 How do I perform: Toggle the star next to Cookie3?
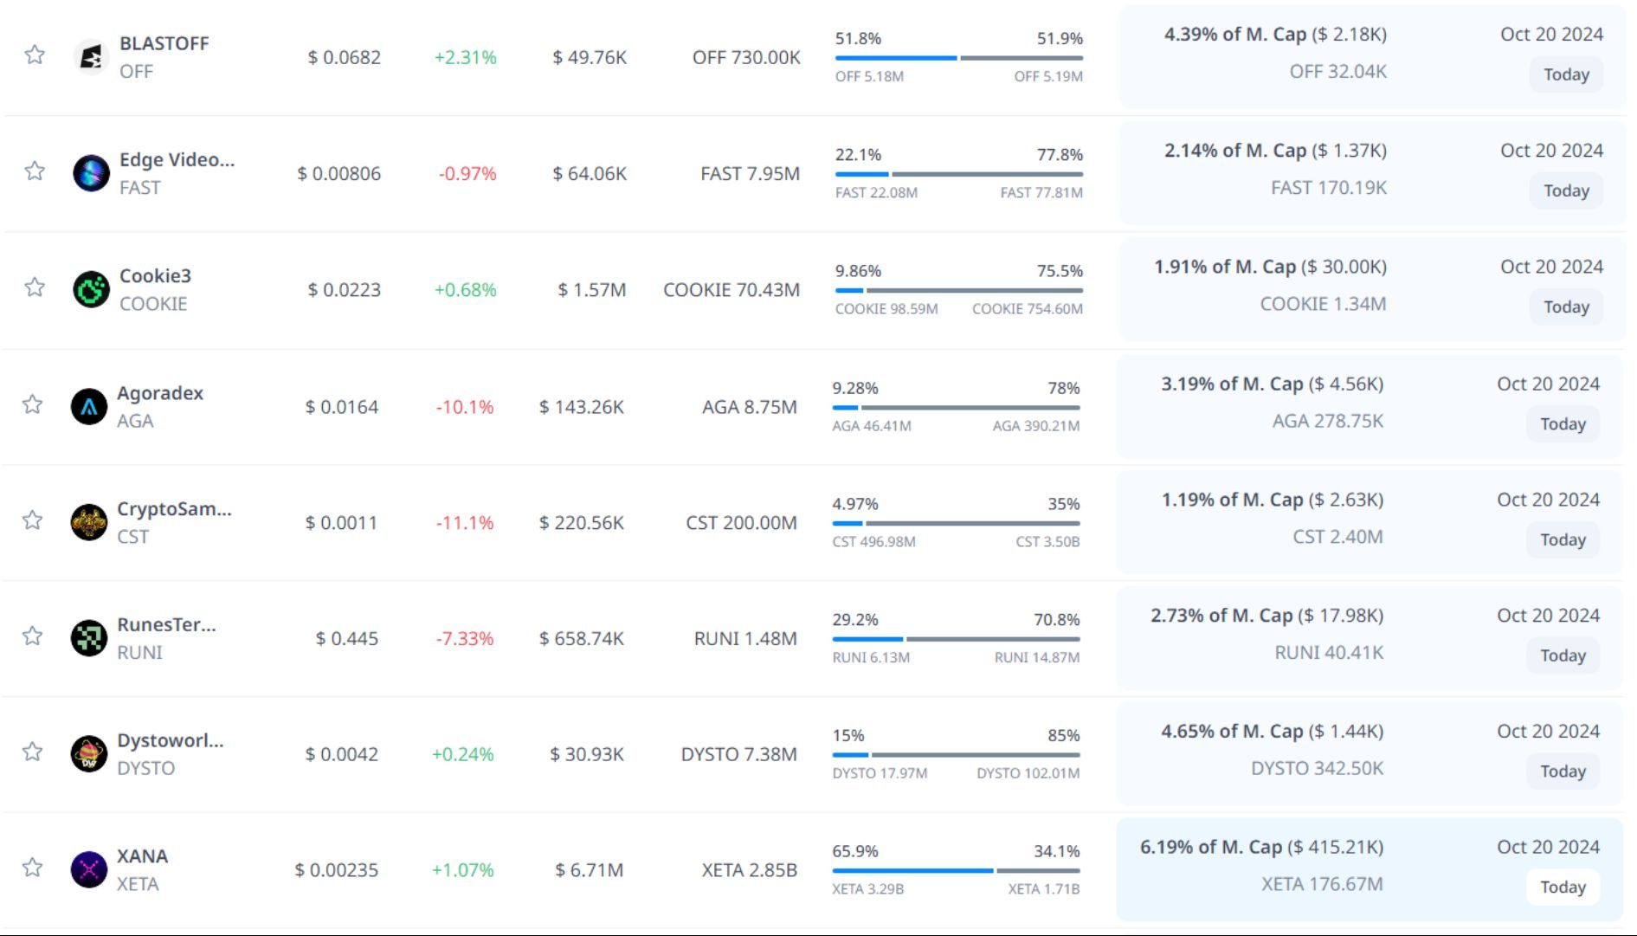tap(35, 287)
